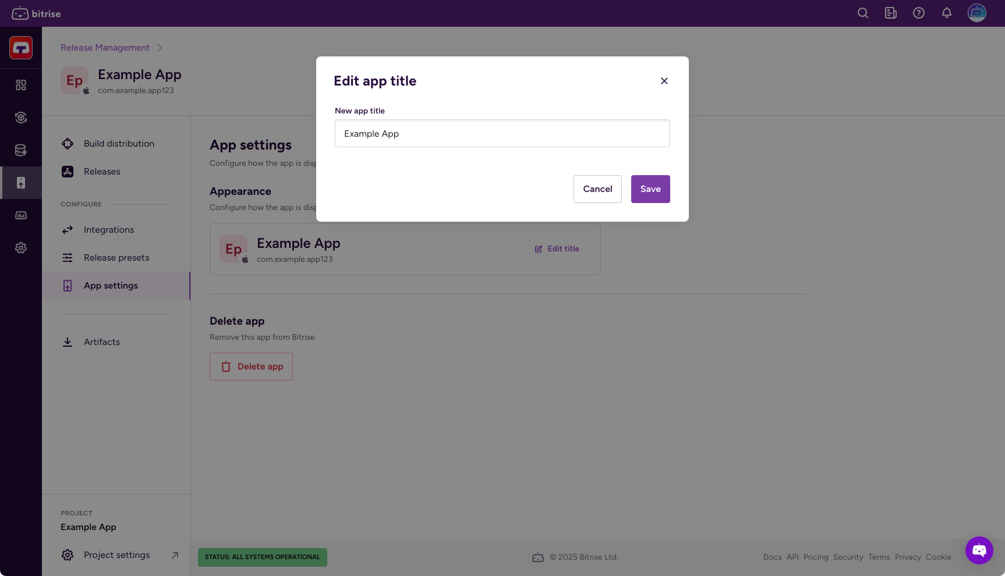Click the Project settings gear icon
The image size is (1005, 576).
68,555
